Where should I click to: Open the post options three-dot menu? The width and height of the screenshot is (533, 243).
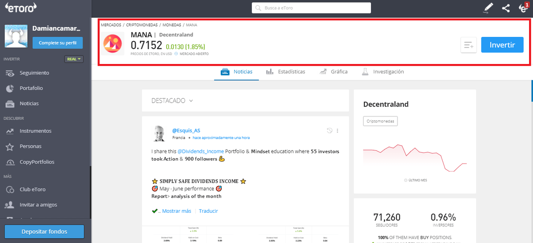pos(338,131)
